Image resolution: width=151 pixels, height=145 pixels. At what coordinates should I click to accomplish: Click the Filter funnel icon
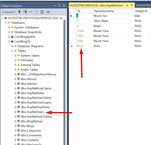point(36,12)
